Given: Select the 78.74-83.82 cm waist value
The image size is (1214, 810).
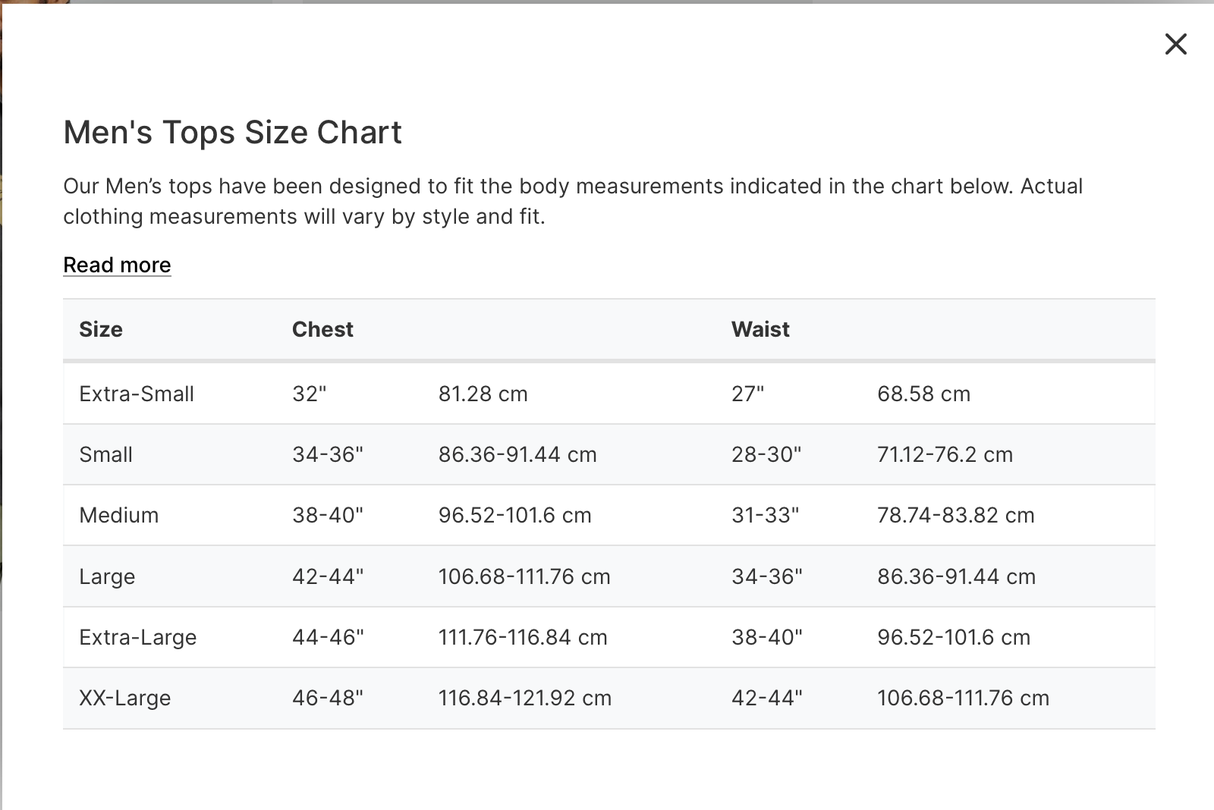Looking at the screenshot, I should (x=955, y=515).
